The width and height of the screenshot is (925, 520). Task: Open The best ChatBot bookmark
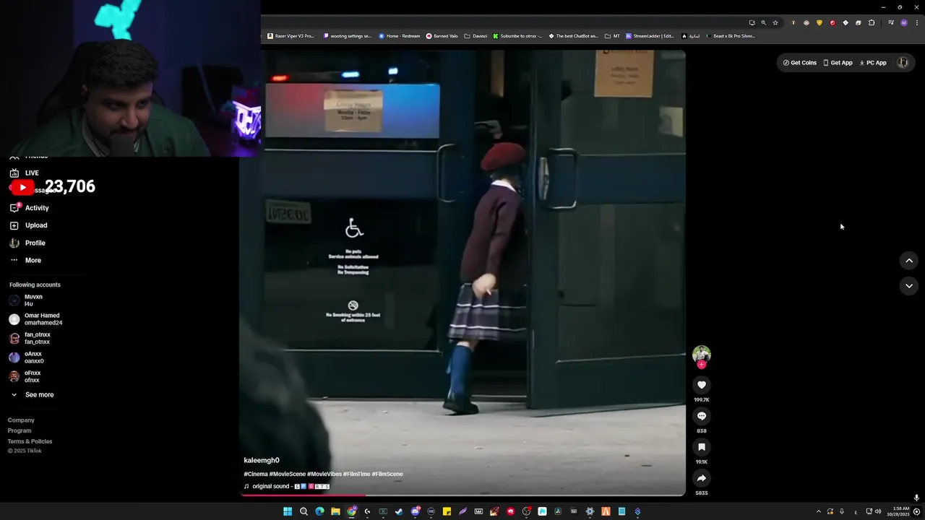573,36
